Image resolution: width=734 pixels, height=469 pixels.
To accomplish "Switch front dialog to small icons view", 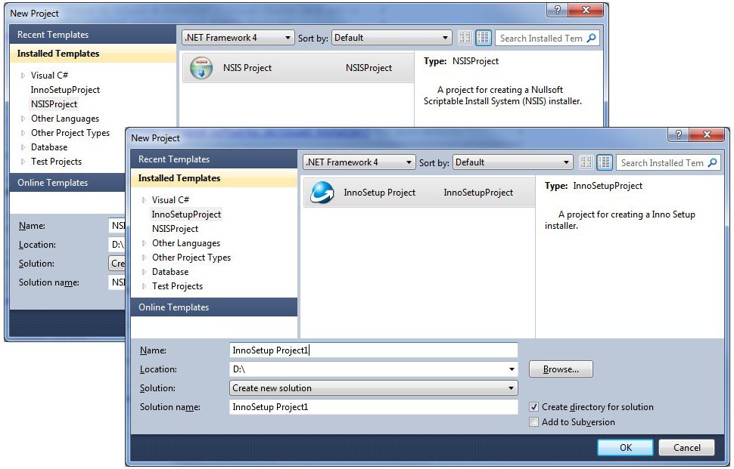I will point(586,162).
